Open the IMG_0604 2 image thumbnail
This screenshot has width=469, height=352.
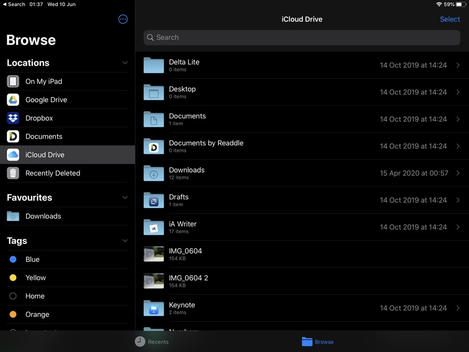click(x=154, y=281)
